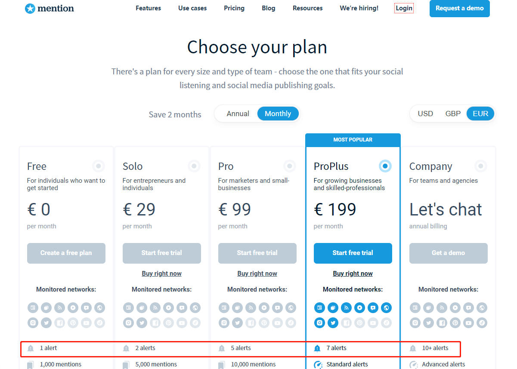Click the Request a demo button

tap(459, 8)
